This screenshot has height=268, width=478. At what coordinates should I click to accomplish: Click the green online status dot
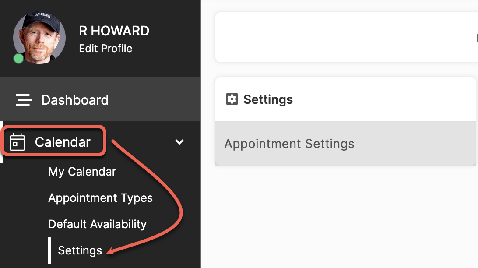click(18, 58)
